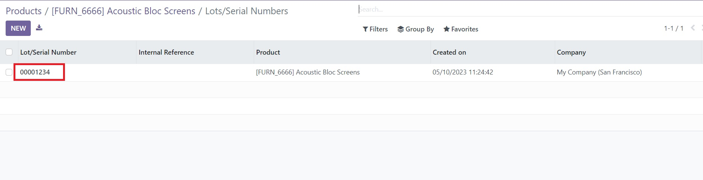Click the Group By layers icon
The height and width of the screenshot is (180, 703).
[x=400, y=29]
